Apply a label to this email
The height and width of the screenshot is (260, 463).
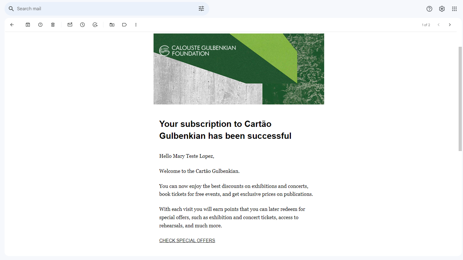[125, 25]
